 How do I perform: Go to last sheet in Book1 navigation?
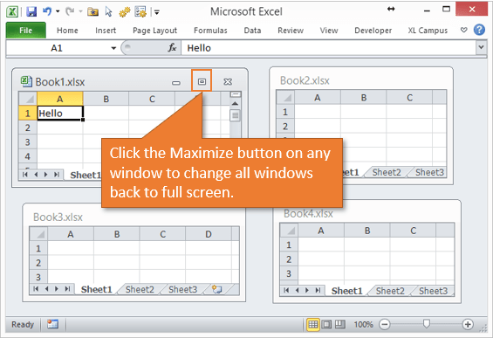[x=57, y=175]
